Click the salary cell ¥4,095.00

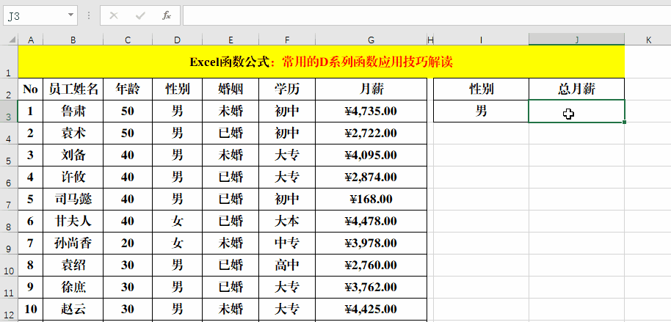371,155
